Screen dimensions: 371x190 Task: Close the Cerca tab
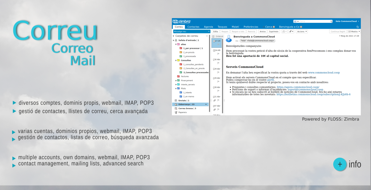pyautogui.click(x=274, y=27)
